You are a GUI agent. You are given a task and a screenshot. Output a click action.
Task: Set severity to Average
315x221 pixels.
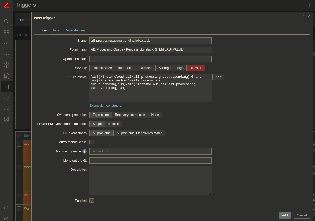tap(165, 68)
